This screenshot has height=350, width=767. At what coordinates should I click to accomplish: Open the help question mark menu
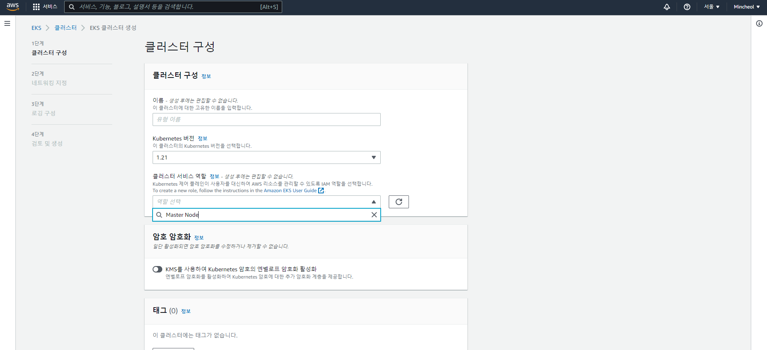[687, 7]
